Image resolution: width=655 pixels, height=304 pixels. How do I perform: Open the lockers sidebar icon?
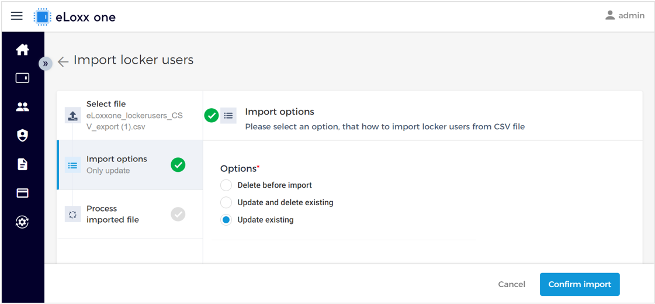point(22,78)
